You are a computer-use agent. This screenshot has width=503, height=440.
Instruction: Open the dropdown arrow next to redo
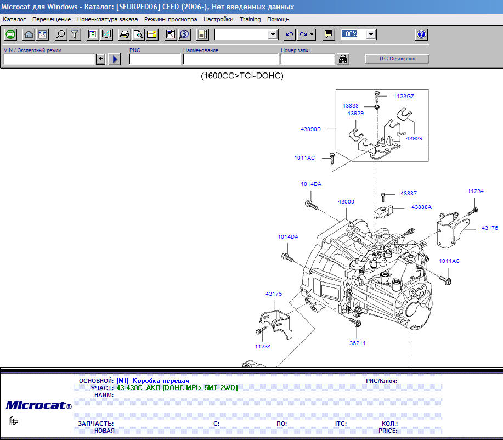312,35
